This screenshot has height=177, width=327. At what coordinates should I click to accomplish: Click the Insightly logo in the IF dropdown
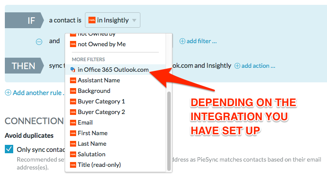click(92, 20)
